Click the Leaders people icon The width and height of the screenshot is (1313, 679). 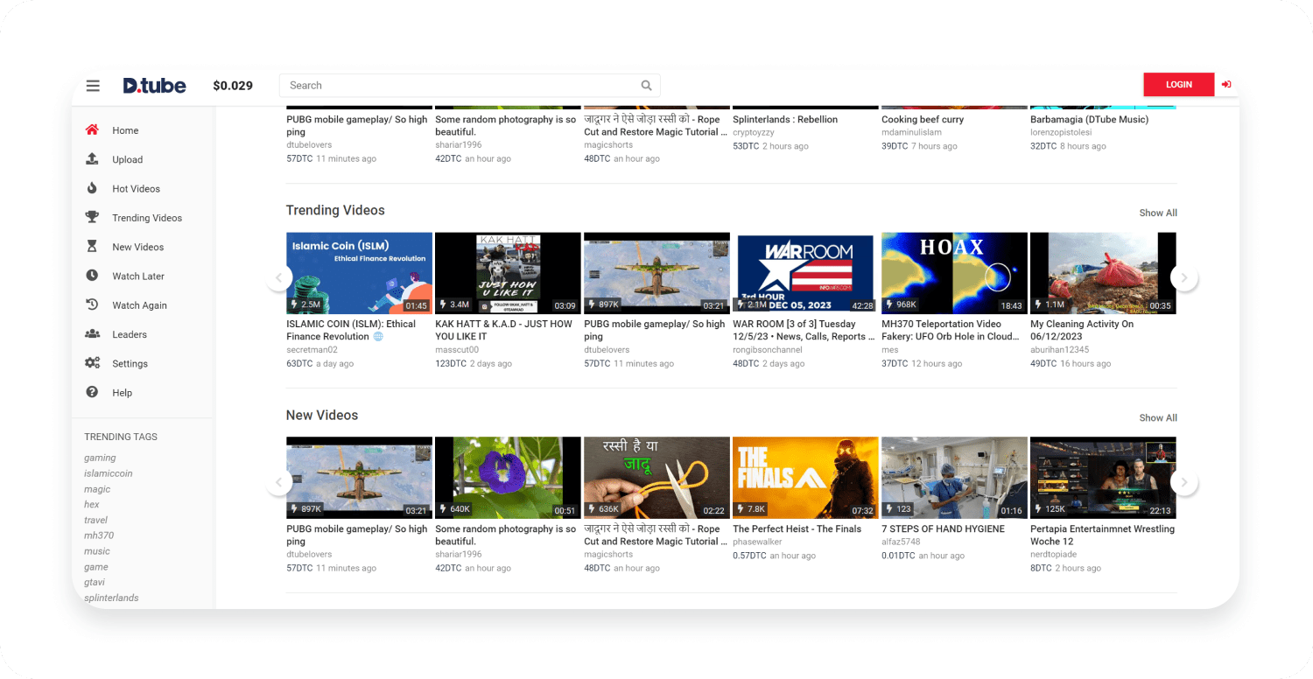(92, 334)
